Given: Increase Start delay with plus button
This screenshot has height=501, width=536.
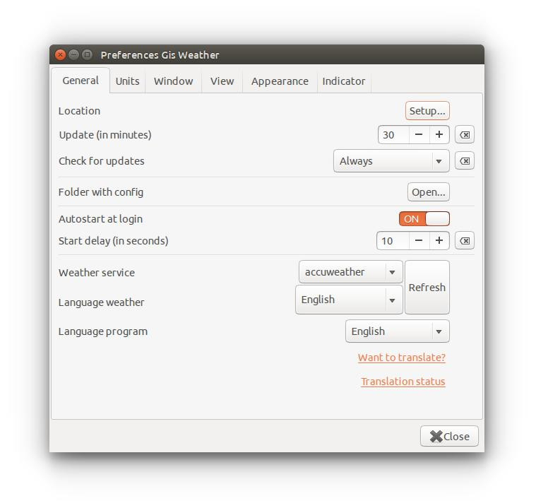Looking at the screenshot, I should pos(439,241).
